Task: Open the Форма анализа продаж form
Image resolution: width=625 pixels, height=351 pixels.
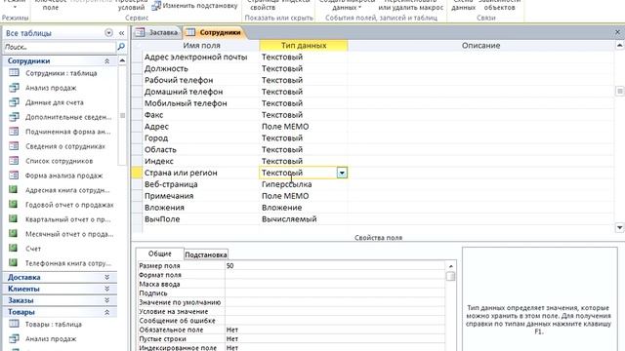Action: (x=63, y=175)
